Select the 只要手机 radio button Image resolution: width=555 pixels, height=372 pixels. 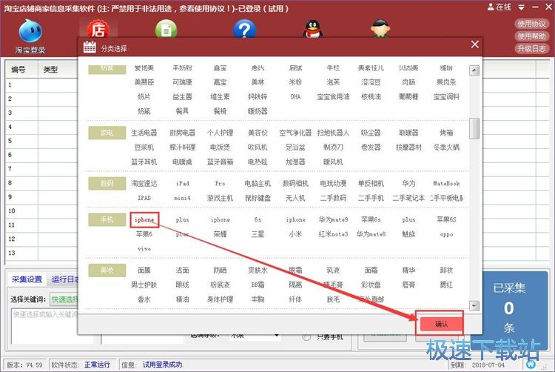tap(306, 337)
